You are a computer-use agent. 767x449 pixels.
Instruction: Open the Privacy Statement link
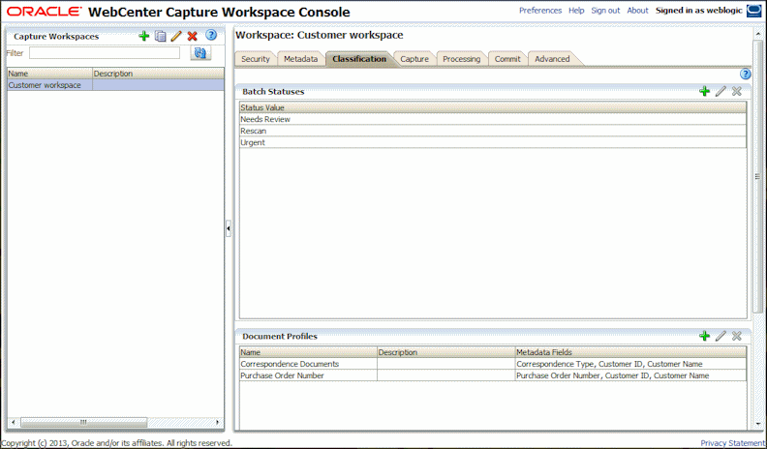[732, 442]
